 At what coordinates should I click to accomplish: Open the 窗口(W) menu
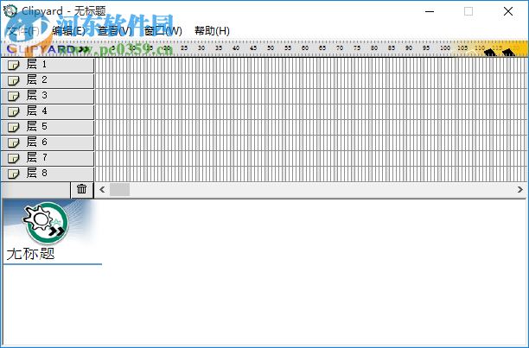[163, 31]
